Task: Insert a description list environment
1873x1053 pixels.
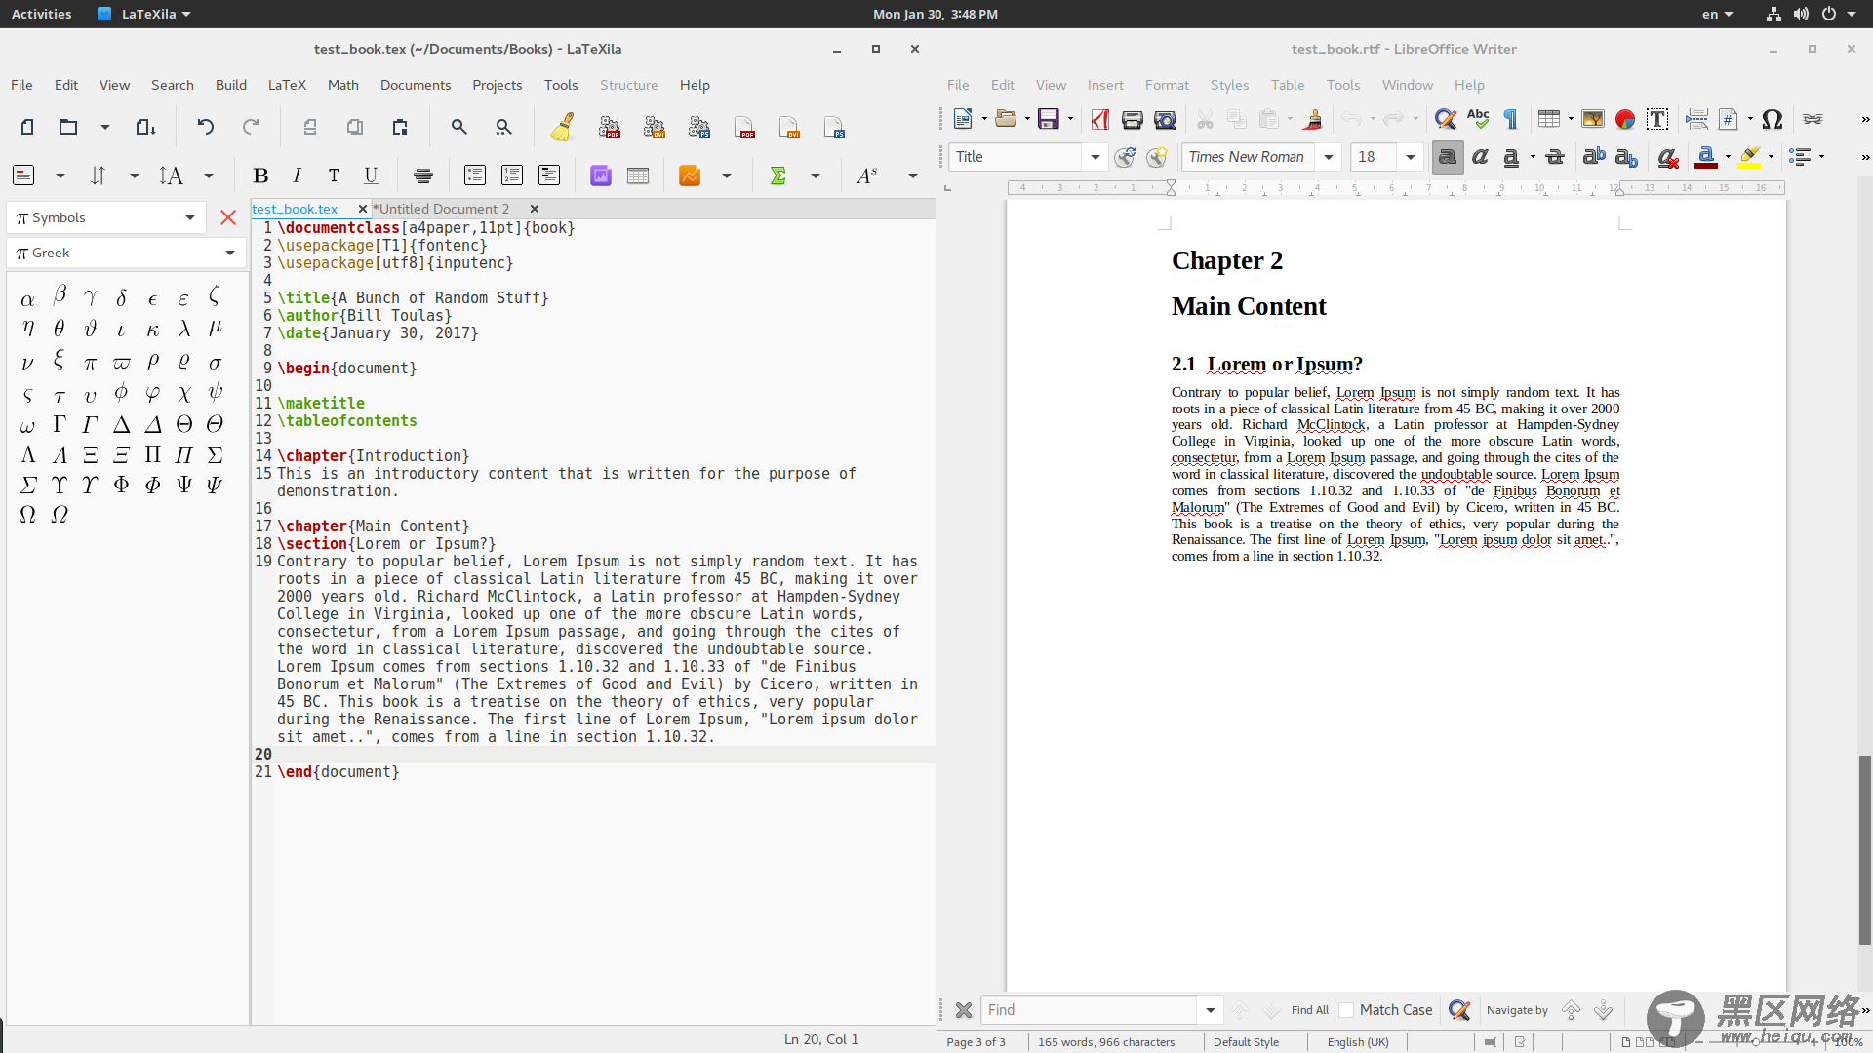Action: [549, 175]
